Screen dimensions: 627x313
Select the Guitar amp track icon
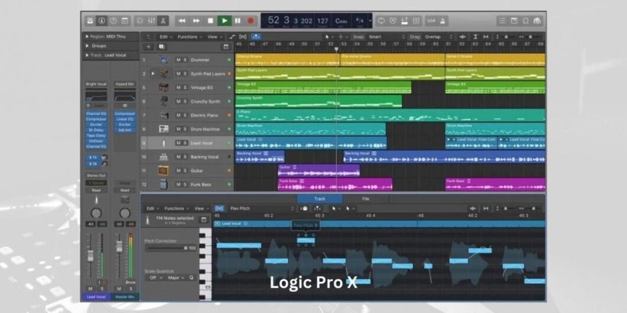(163, 170)
